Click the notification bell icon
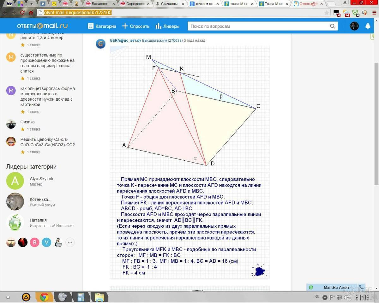379x303 pixels. (368, 26)
